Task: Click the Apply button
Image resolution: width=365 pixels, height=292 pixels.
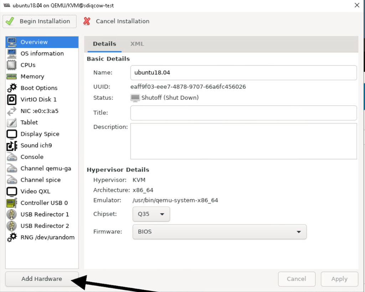Action: point(339,279)
